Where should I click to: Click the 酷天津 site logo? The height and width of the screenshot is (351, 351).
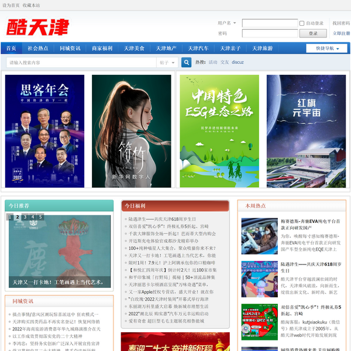point(37,27)
